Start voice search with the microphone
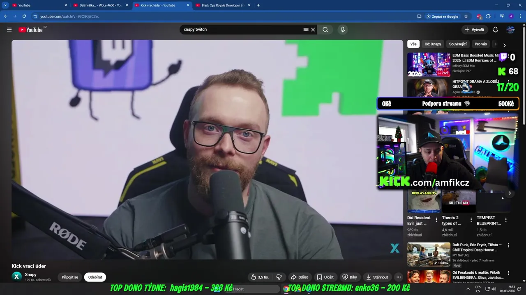This screenshot has width=526, height=295. coord(343,29)
